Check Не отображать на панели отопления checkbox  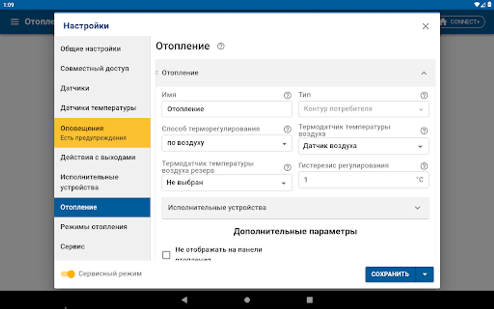166,255
